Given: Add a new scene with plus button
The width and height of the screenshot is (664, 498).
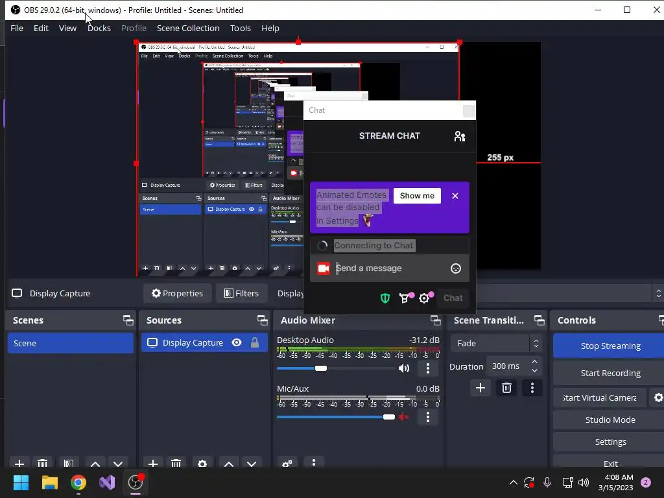Looking at the screenshot, I should tap(19, 463).
